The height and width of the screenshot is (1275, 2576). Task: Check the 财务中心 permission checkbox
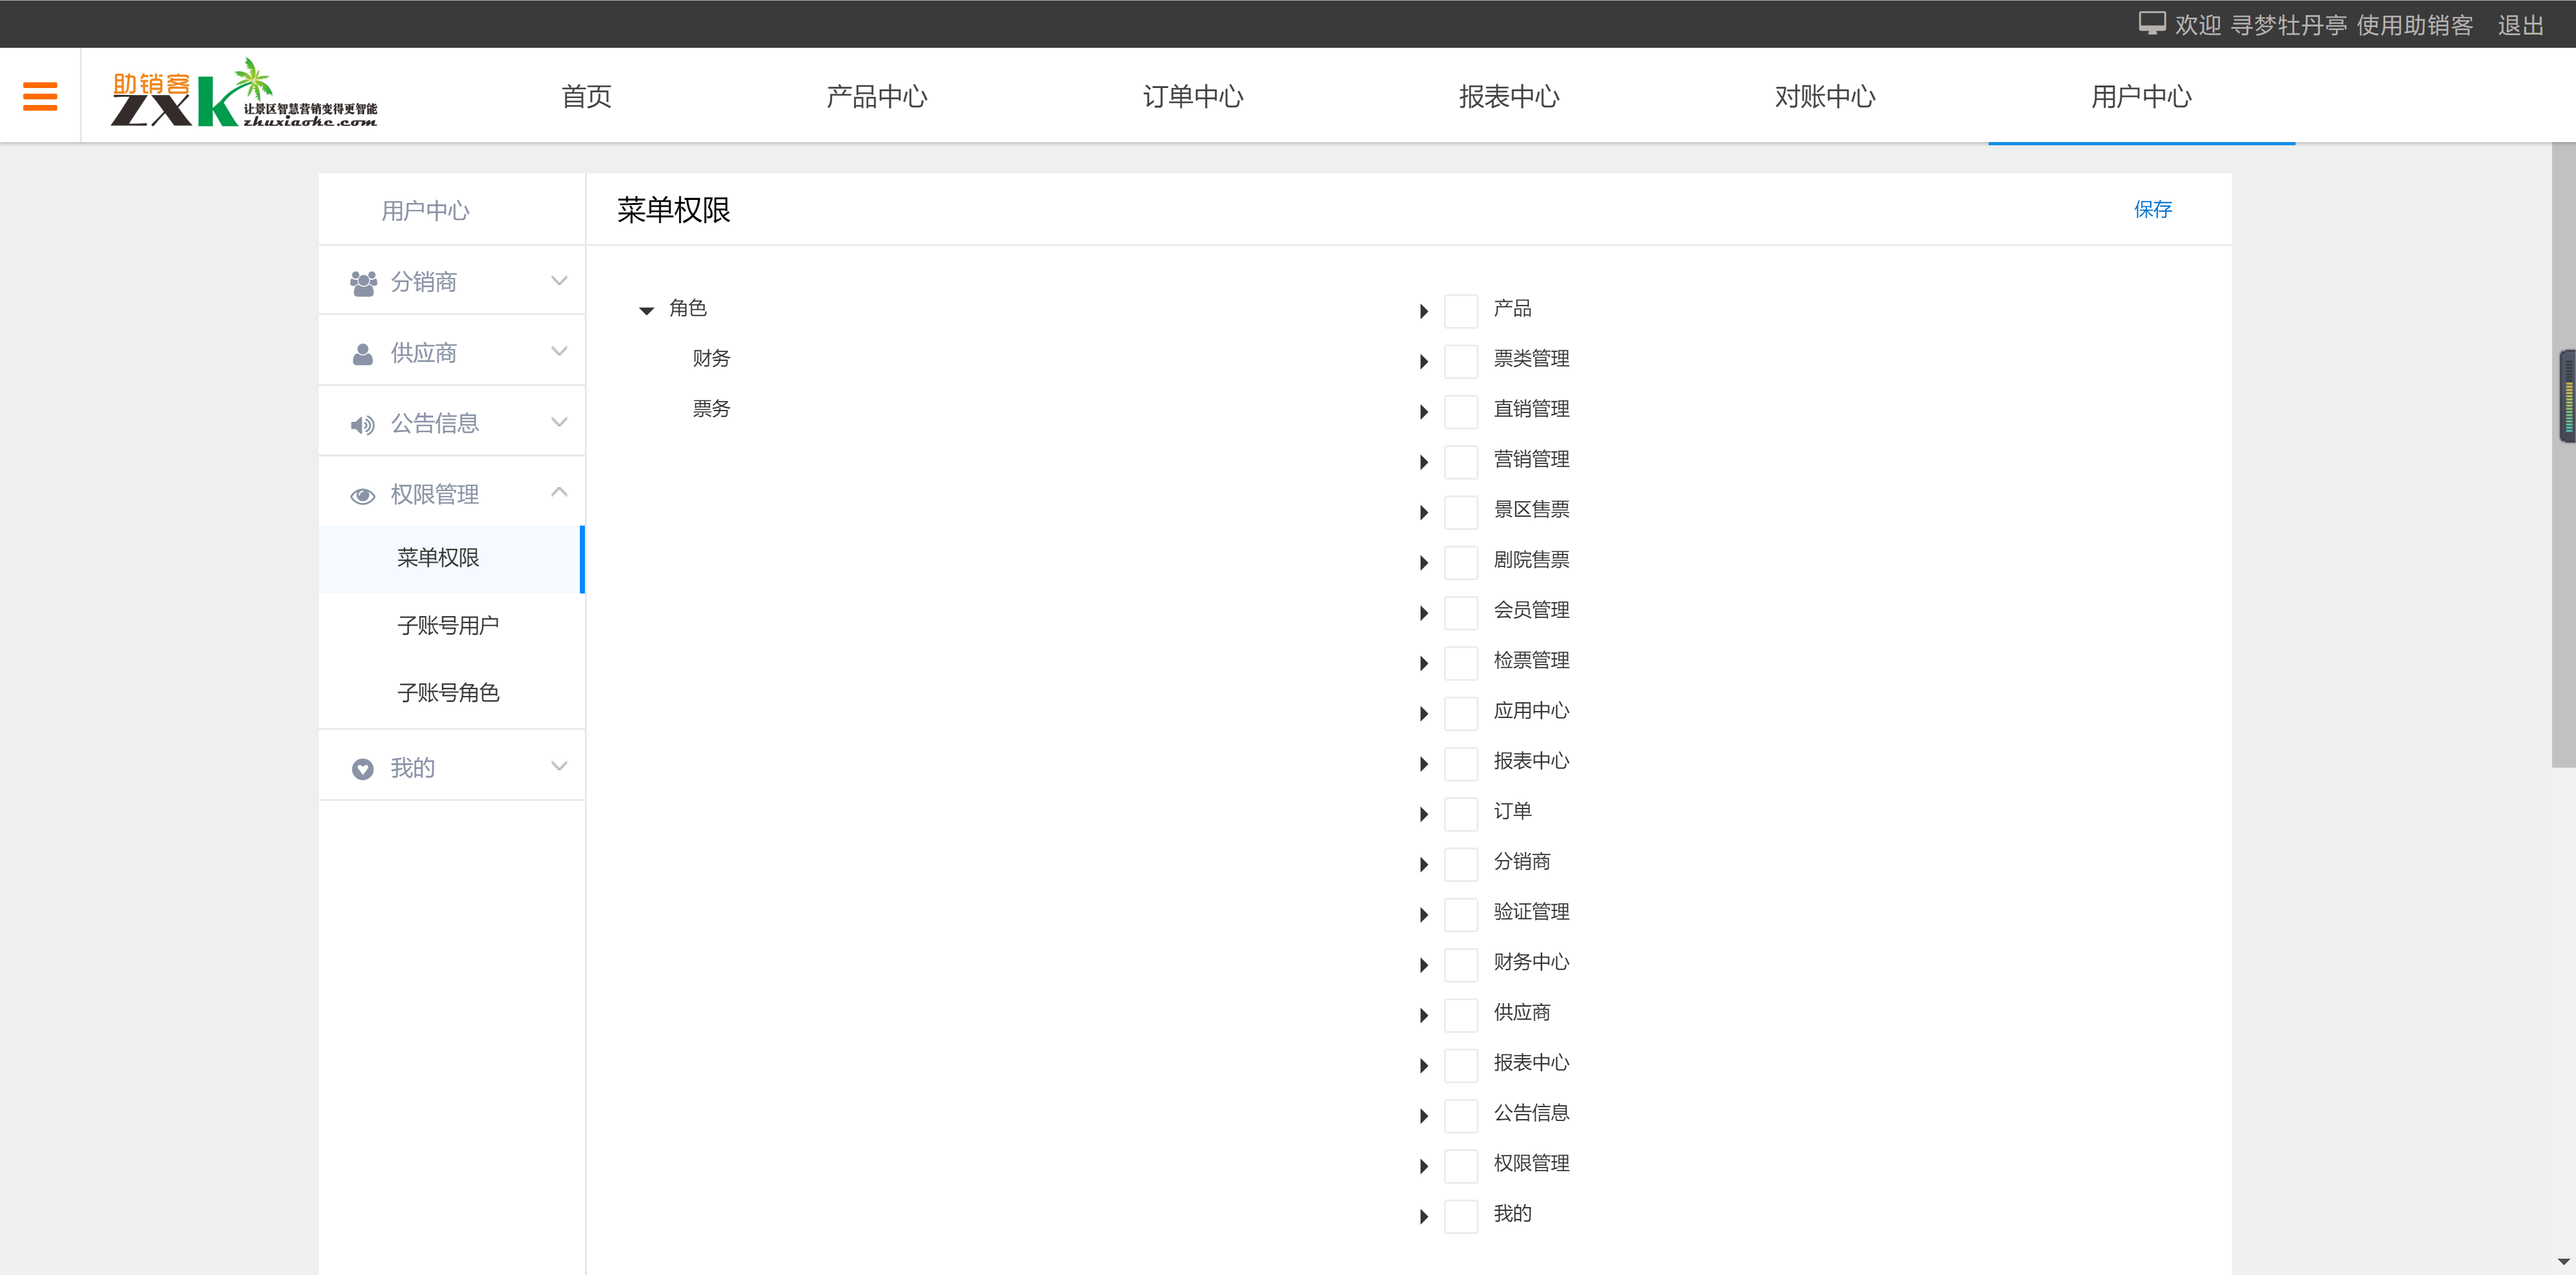[1461, 964]
